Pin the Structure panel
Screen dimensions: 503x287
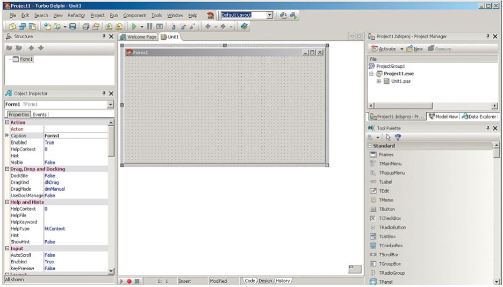tap(104, 36)
